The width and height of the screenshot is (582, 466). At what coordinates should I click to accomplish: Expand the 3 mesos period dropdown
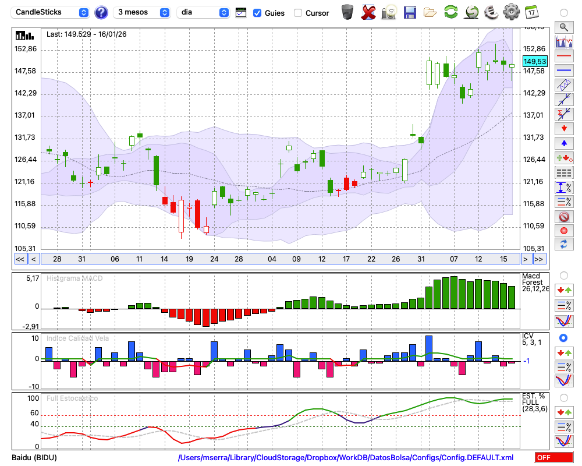pos(143,12)
